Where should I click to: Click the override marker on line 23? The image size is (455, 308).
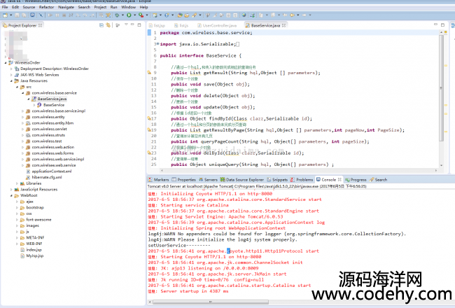149,153
